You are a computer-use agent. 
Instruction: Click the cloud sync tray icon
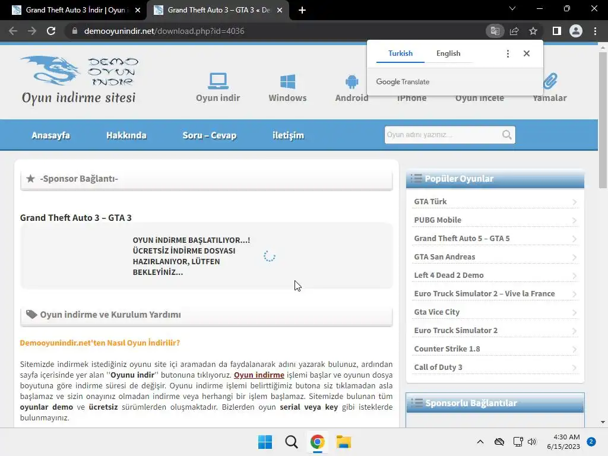(499, 442)
